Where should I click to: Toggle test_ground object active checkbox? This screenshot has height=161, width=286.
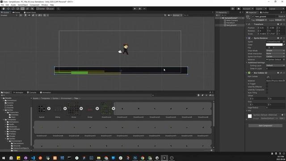(x=253, y=17)
